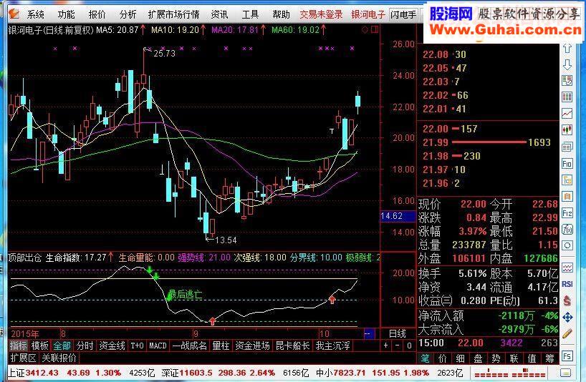Click the RSI sidebar icon

coord(567,284)
